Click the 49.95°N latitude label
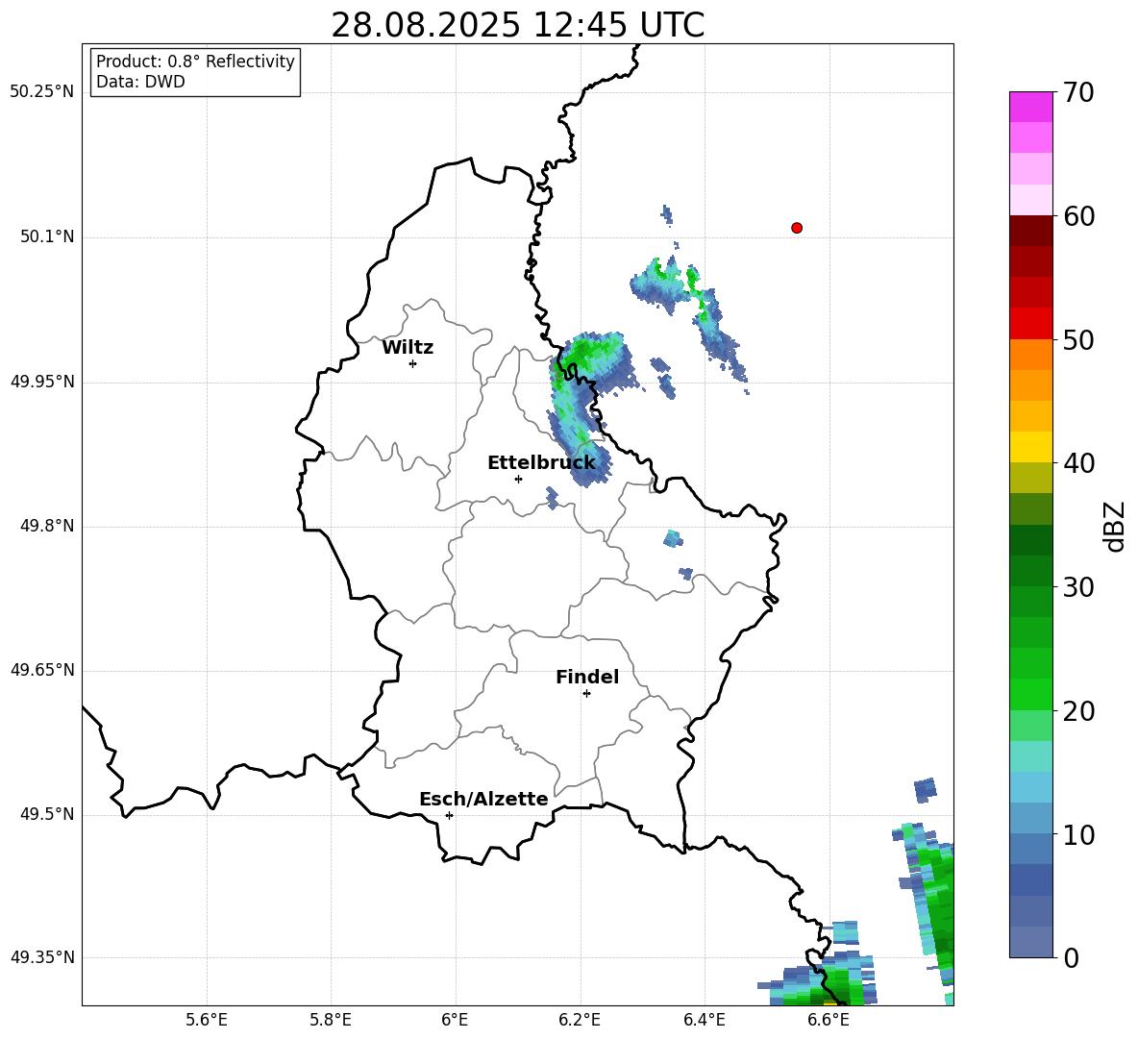This screenshot has height=1039, width=1138. [41, 382]
